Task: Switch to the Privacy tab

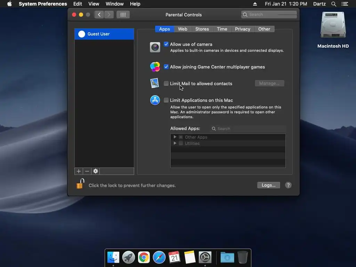Action: click(242, 29)
